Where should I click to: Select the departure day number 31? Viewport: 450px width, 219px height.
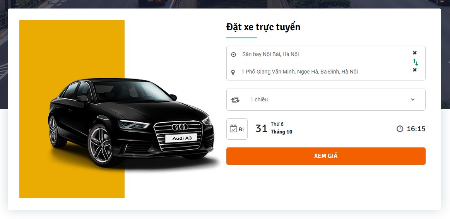(262, 128)
